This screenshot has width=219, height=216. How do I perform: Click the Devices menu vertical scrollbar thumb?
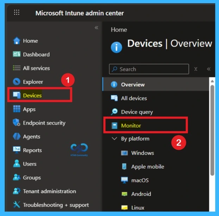(x=212, y=130)
